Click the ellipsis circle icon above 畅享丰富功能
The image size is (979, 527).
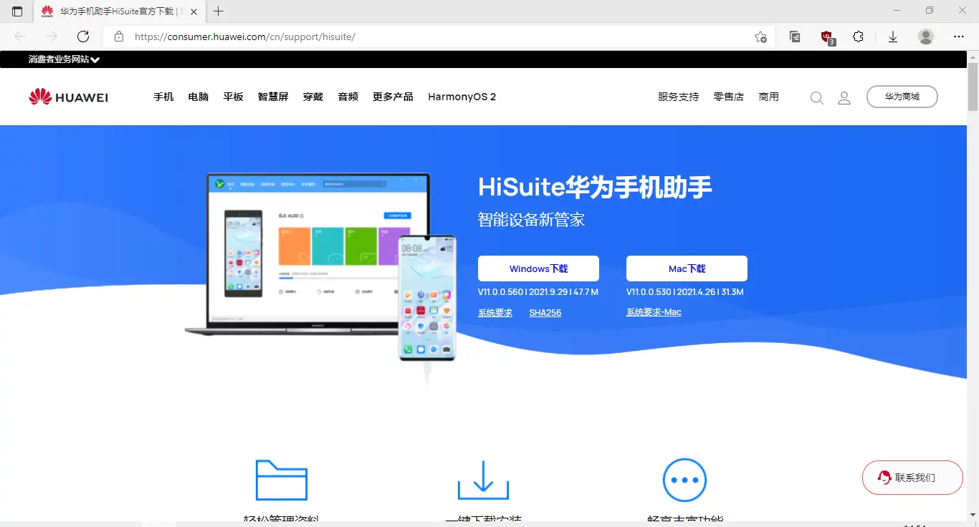coord(684,480)
